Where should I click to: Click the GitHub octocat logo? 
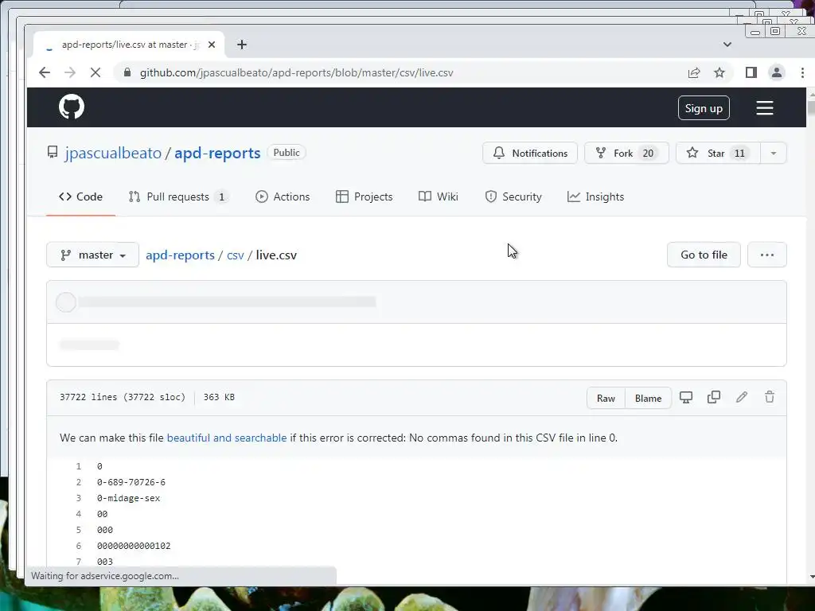tap(71, 107)
